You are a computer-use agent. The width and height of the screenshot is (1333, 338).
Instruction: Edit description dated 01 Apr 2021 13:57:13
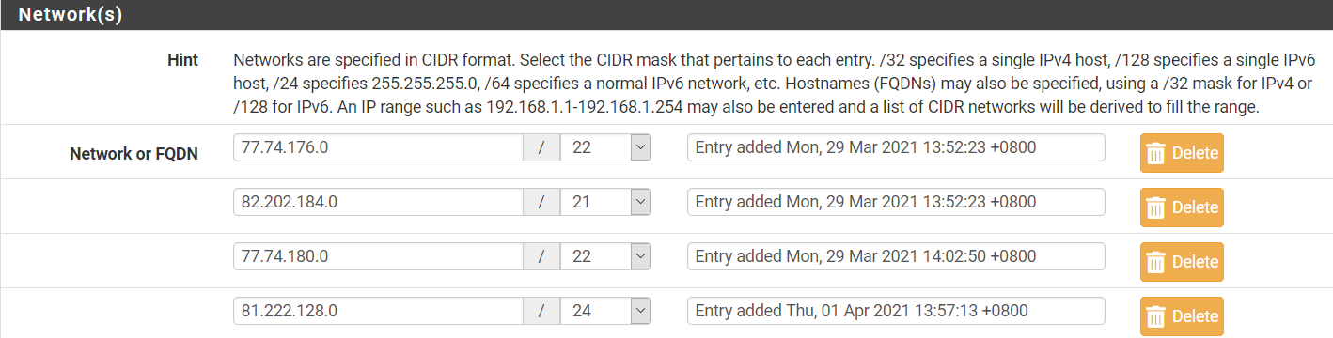(x=896, y=311)
